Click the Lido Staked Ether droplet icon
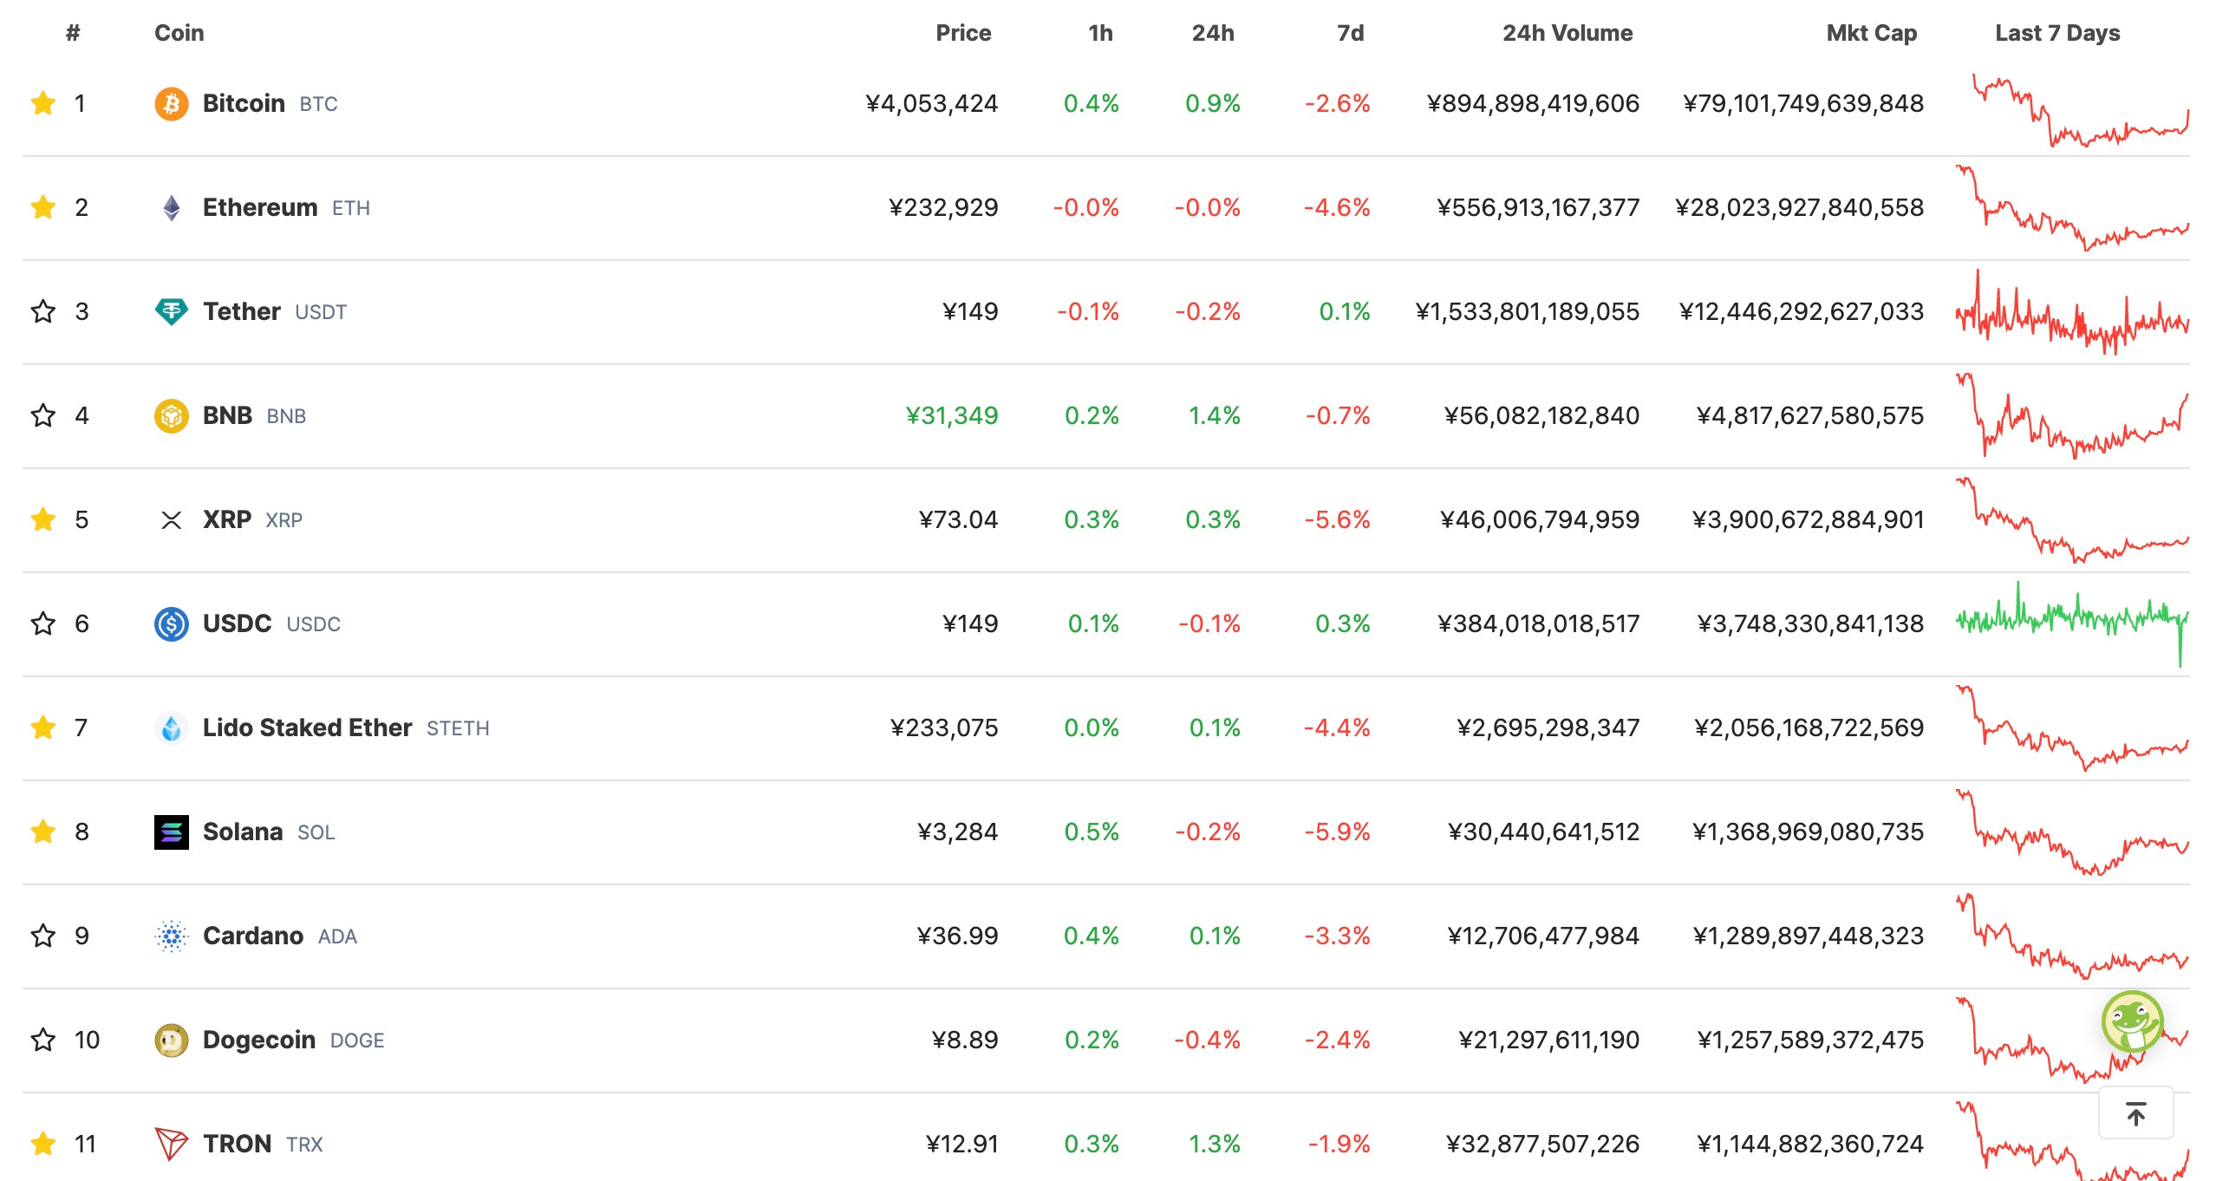 tap(171, 728)
